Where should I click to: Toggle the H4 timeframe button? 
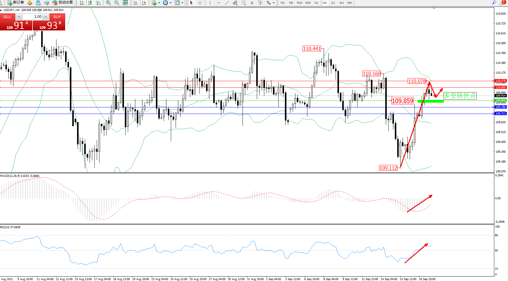324,3
